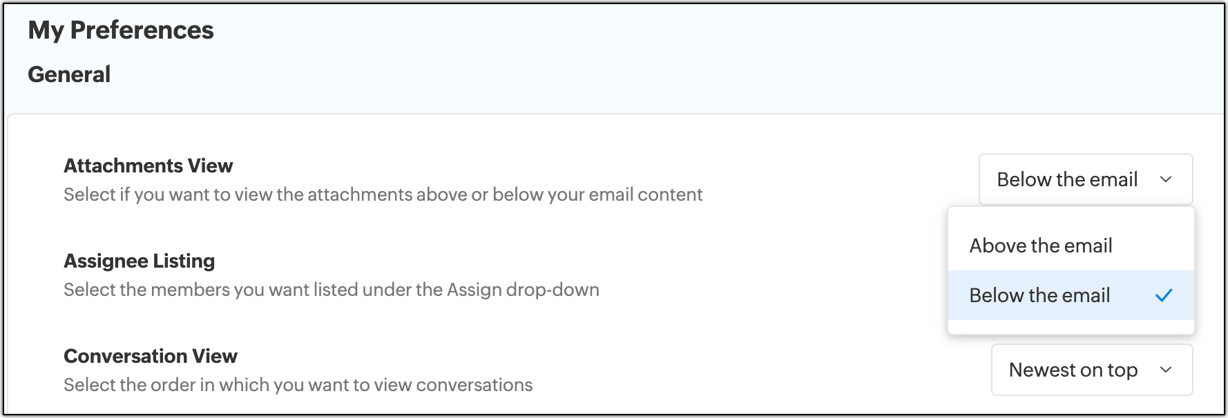Click the My Preferences page title

point(121,30)
